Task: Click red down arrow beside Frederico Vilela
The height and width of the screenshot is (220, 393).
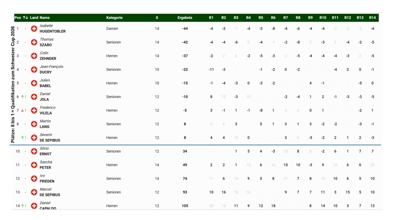Action: click(x=23, y=110)
